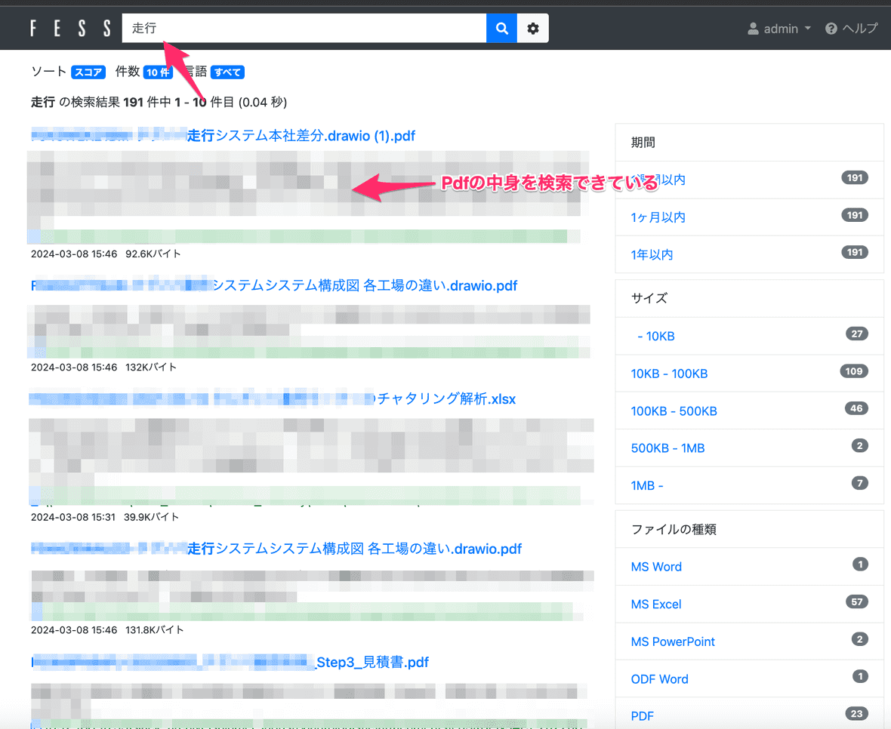Screen dimensions: 891x729
Task: Change language via すべて badge
Action: point(227,72)
